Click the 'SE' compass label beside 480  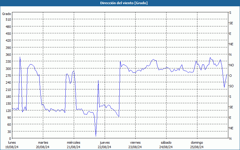coord(231,23)
